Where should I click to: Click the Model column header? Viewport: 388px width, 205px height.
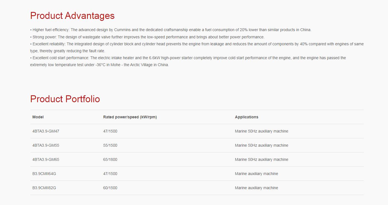38,117
